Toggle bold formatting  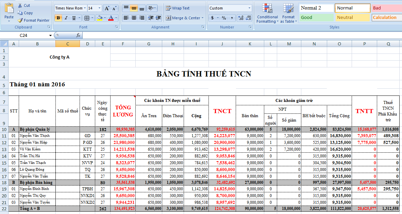[58, 18]
